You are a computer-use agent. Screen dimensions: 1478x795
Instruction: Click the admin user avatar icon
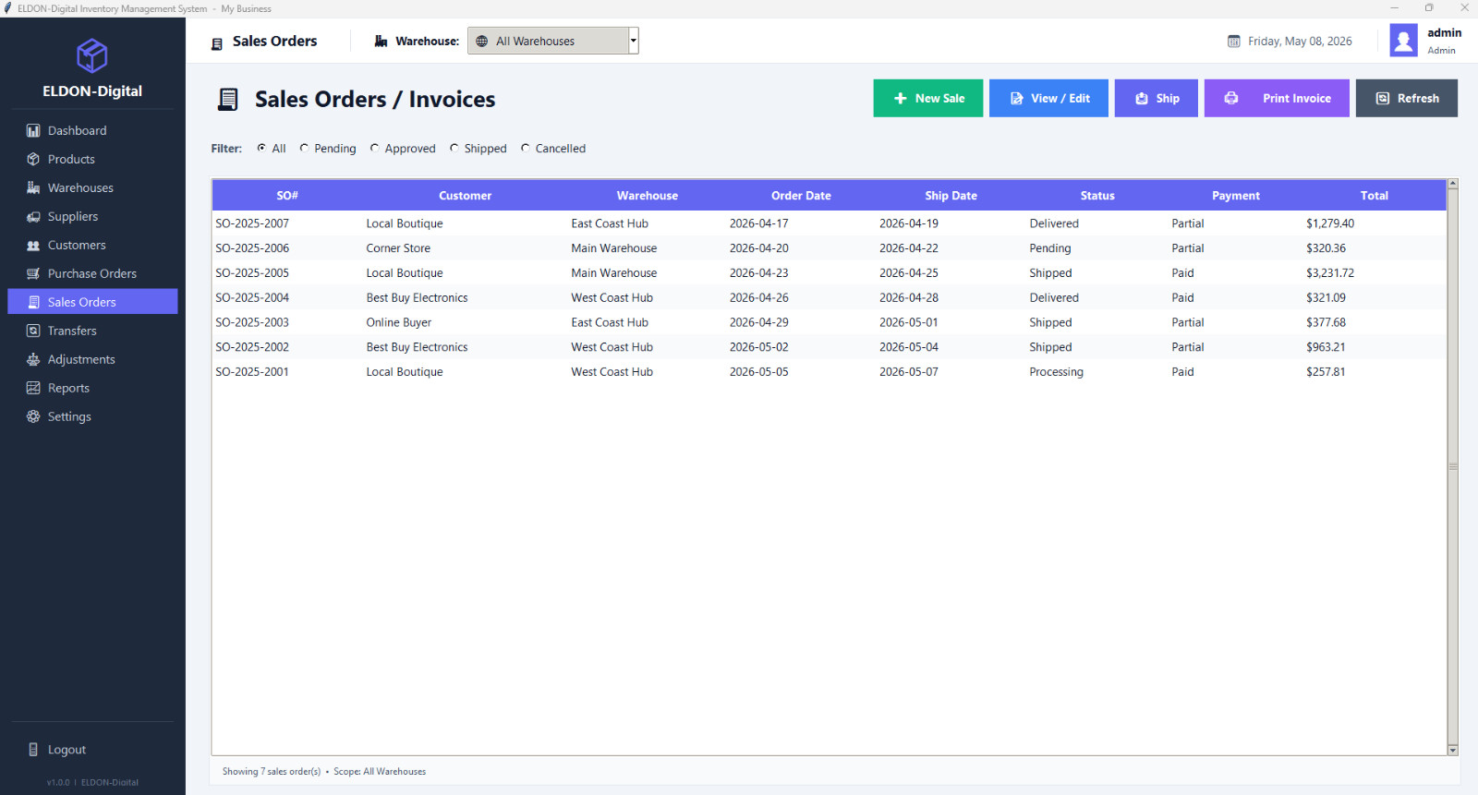(x=1404, y=41)
